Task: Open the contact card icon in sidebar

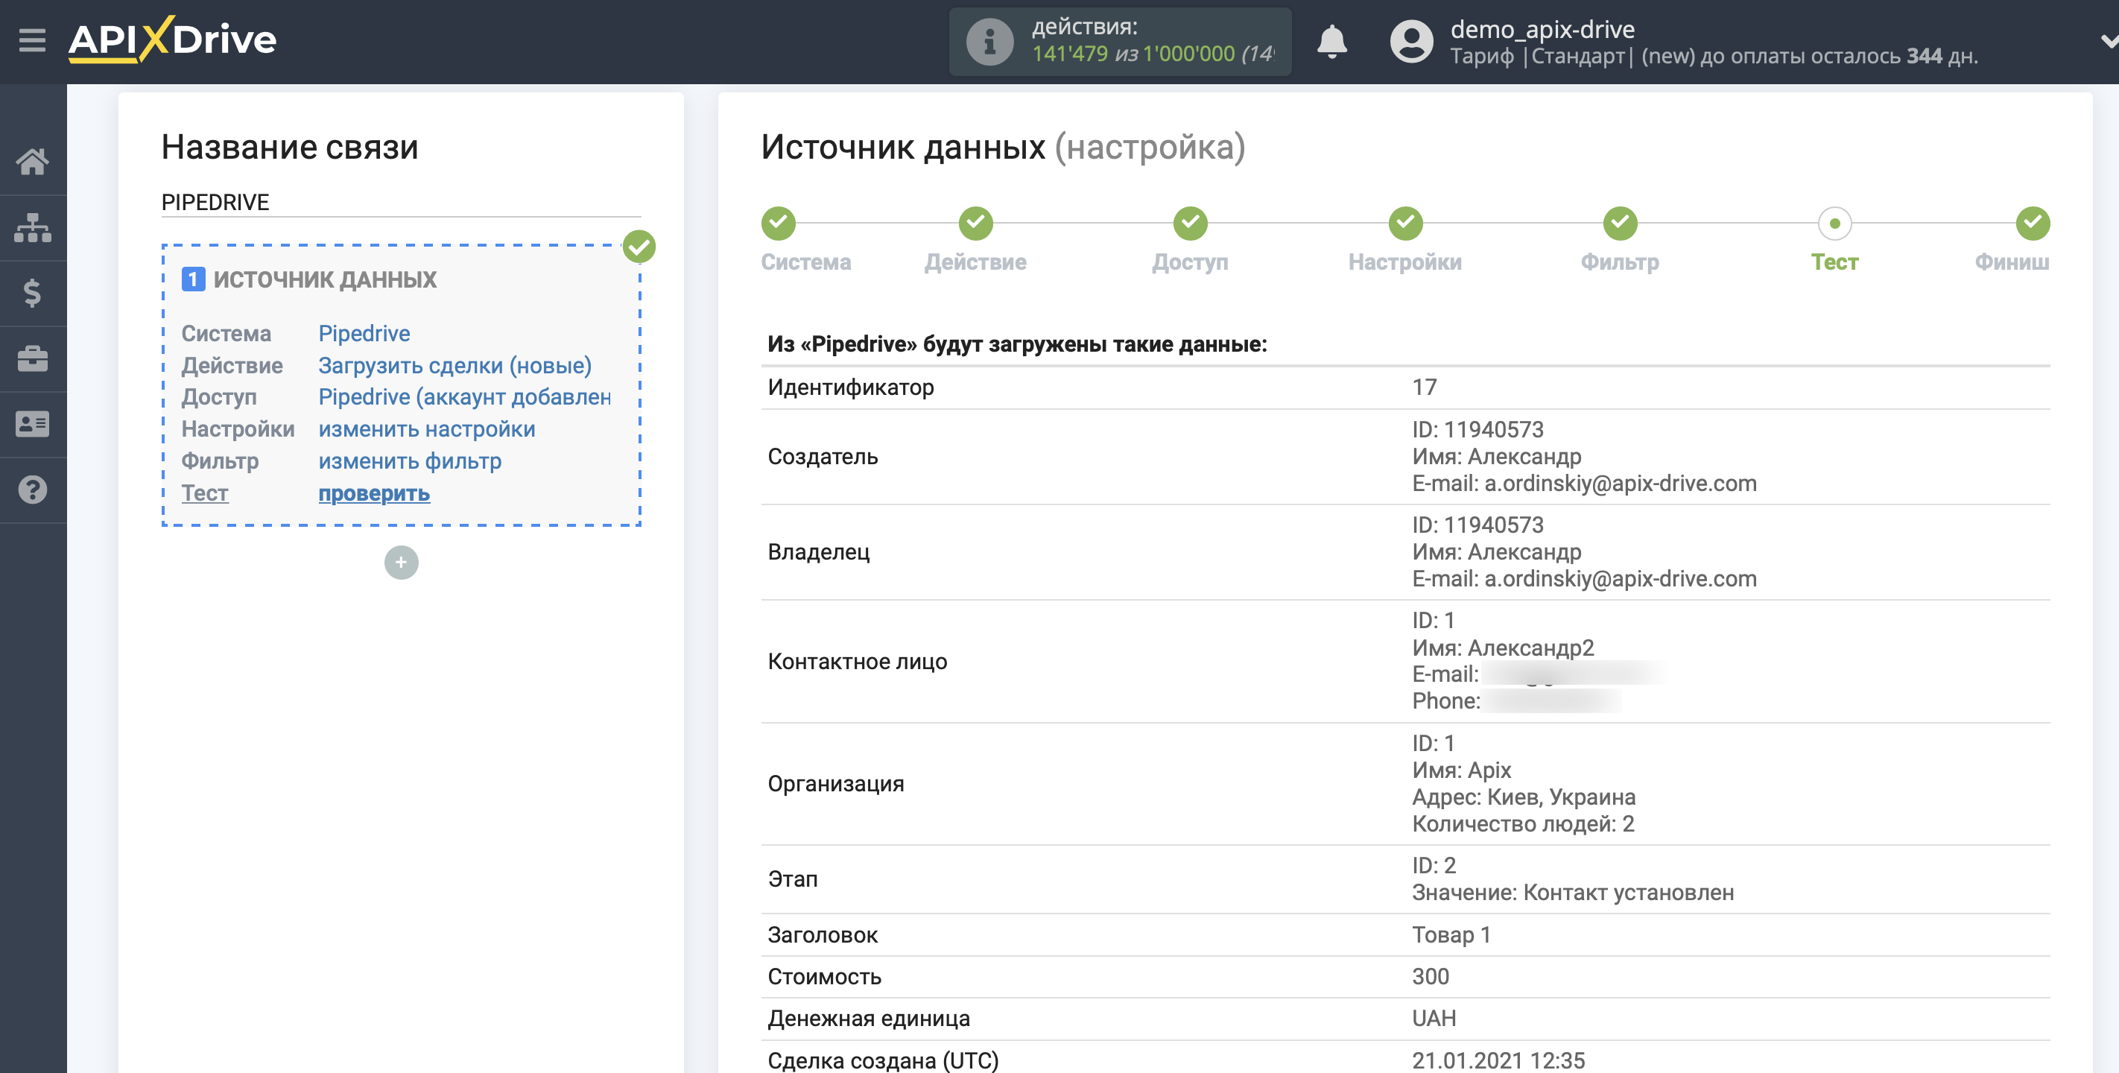Action: pos(32,424)
